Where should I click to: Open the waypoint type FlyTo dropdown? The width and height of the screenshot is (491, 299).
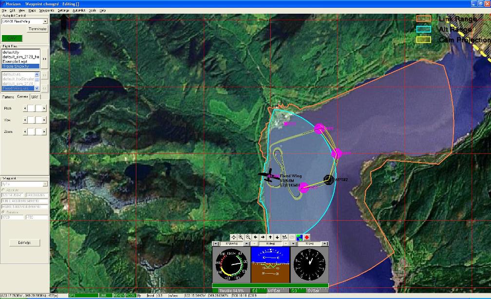click(x=45, y=184)
